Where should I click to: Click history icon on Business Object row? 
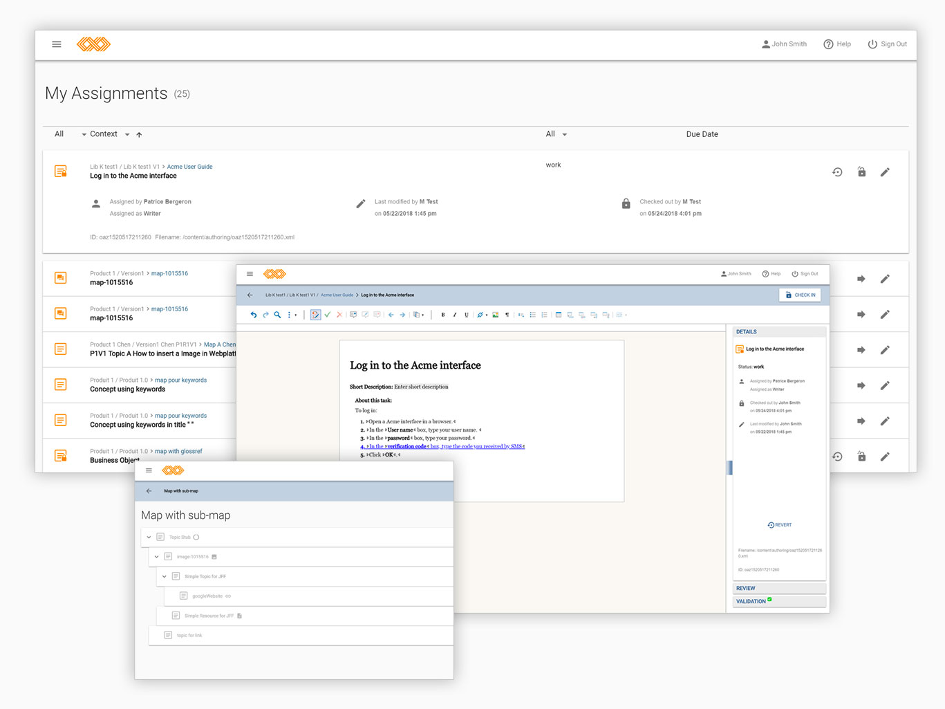(x=837, y=457)
